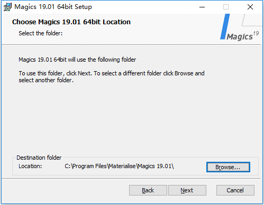Cancel the Magics installation
This screenshot has height=205, width=264.
[x=235, y=190]
